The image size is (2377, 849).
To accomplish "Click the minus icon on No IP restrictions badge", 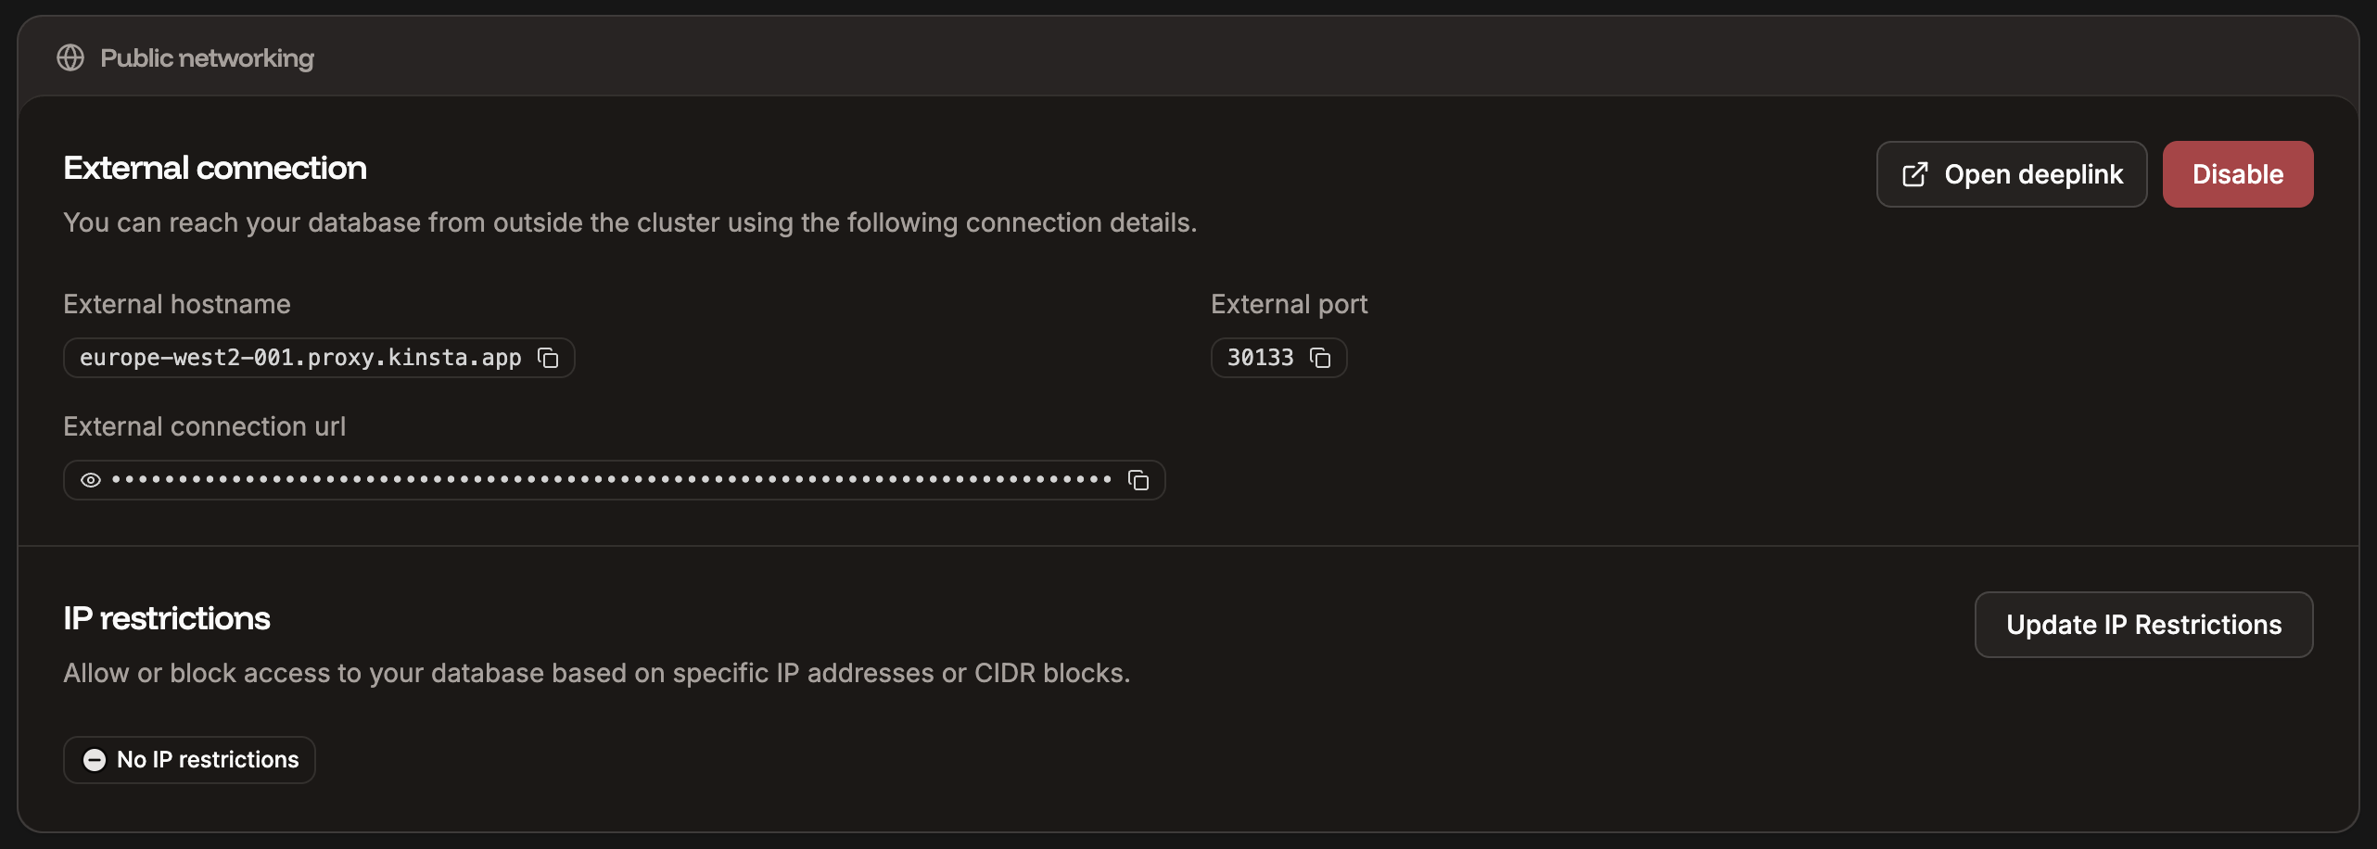I will pyautogui.click(x=93, y=760).
